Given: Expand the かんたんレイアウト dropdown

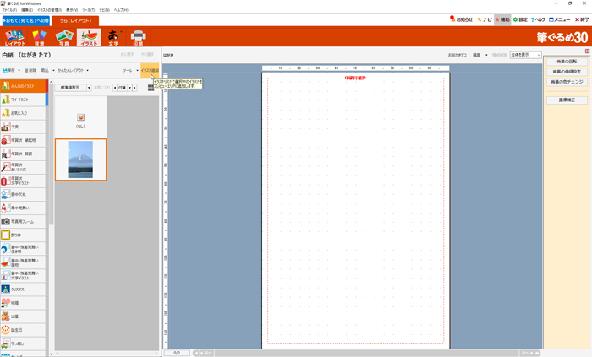Looking at the screenshot, I should coord(74,71).
